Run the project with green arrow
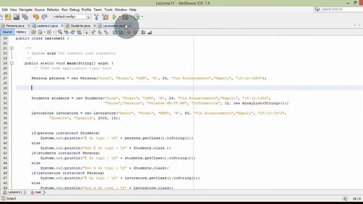The width and height of the screenshot is (363, 204). tap(115, 17)
